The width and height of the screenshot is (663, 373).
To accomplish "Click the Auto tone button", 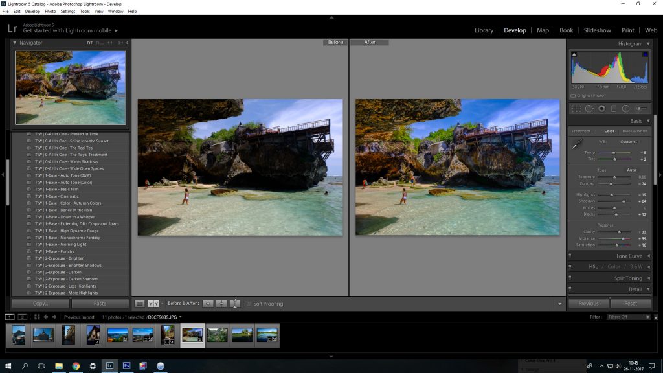I will (631, 170).
